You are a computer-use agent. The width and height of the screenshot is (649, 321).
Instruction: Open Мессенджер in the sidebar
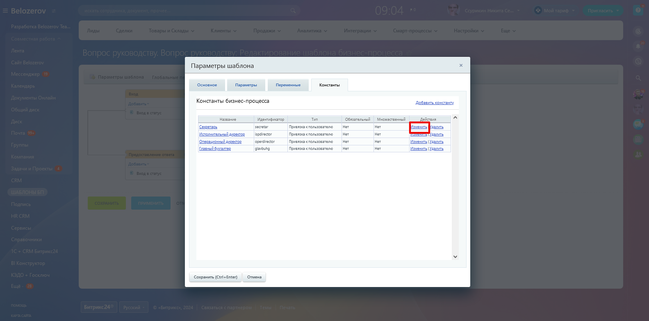pyautogui.click(x=25, y=74)
